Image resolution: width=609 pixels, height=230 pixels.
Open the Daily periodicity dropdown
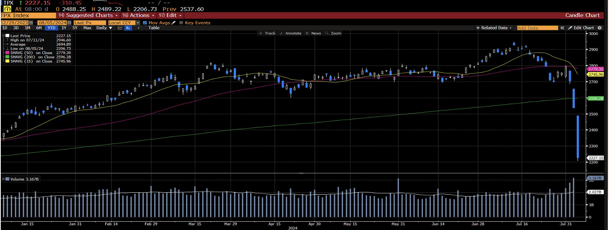point(104,28)
